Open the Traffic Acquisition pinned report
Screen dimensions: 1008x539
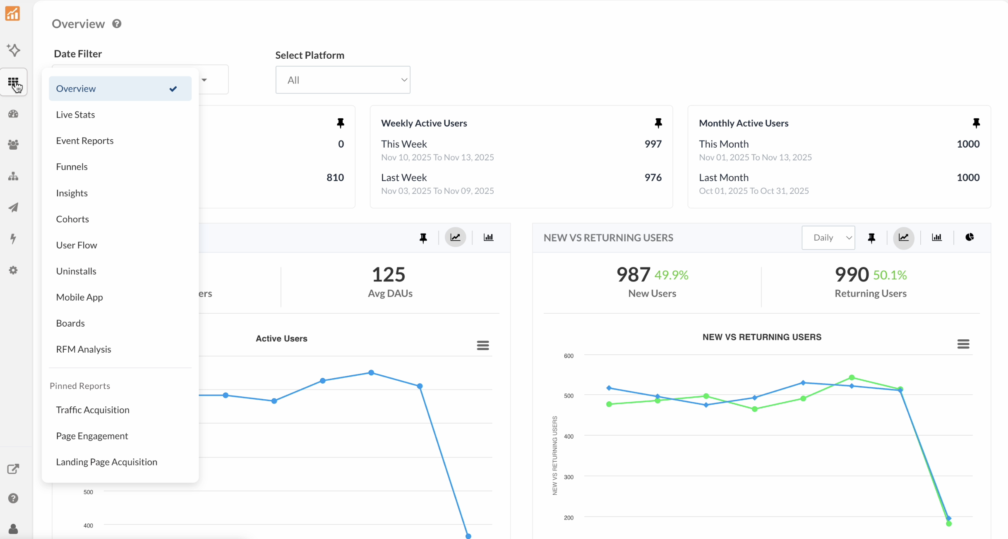93,410
